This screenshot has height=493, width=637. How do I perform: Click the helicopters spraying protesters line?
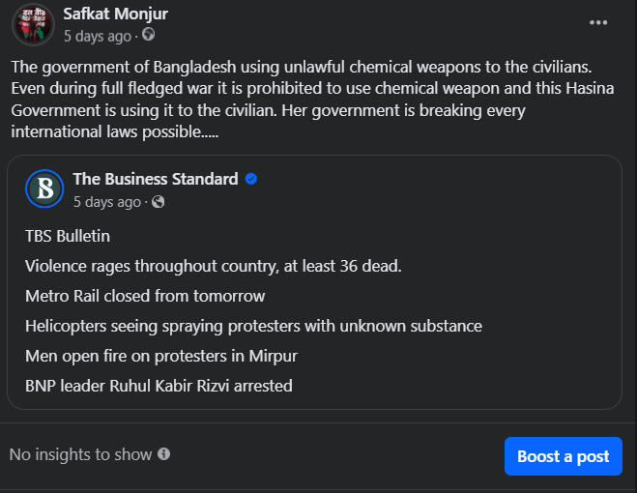(x=253, y=326)
